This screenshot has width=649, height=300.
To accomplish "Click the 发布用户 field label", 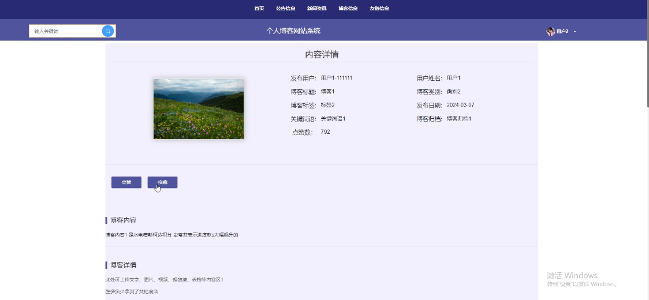I will coord(303,78).
